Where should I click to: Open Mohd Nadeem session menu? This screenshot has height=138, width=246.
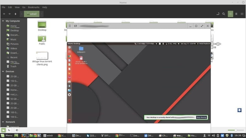pos(204,44)
